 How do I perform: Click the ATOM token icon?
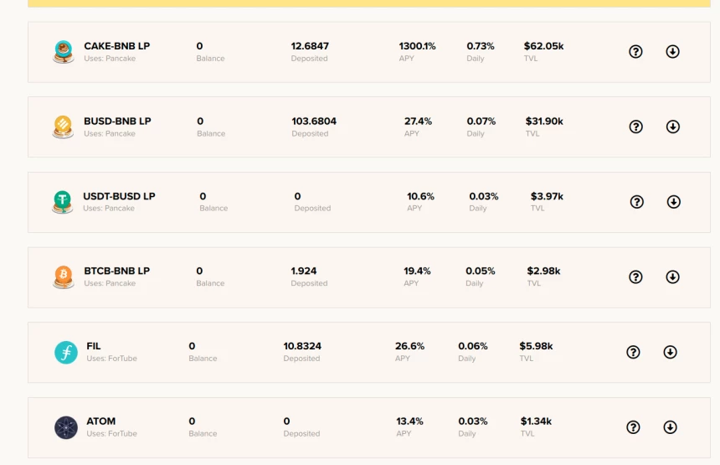pos(65,427)
